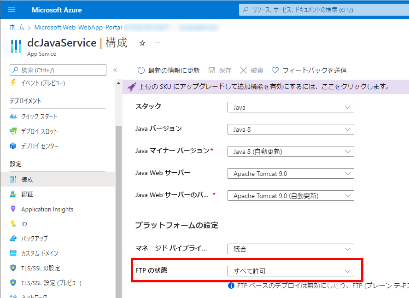Open the Azure portal hamburger menu
The image size is (409, 298).
(12, 10)
